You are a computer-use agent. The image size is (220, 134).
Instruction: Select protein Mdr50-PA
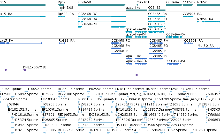(206, 46)
